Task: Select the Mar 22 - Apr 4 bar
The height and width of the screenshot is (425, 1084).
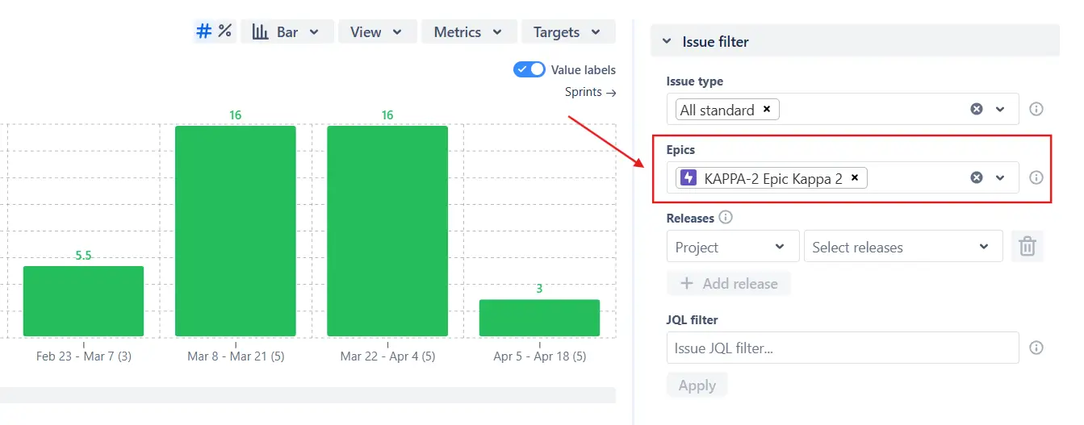Action: (x=387, y=231)
